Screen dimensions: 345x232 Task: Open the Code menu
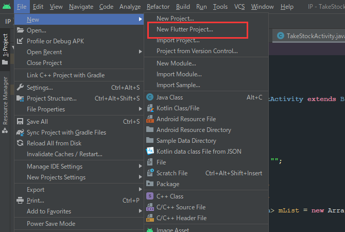click(x=106, y=7)
